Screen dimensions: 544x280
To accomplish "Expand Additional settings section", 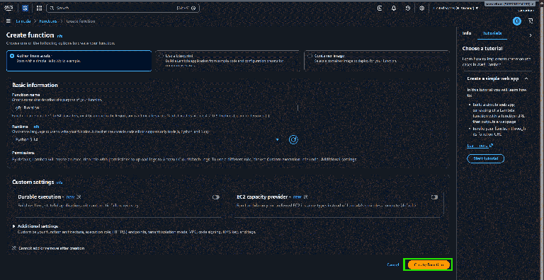I will pos(35,226).
